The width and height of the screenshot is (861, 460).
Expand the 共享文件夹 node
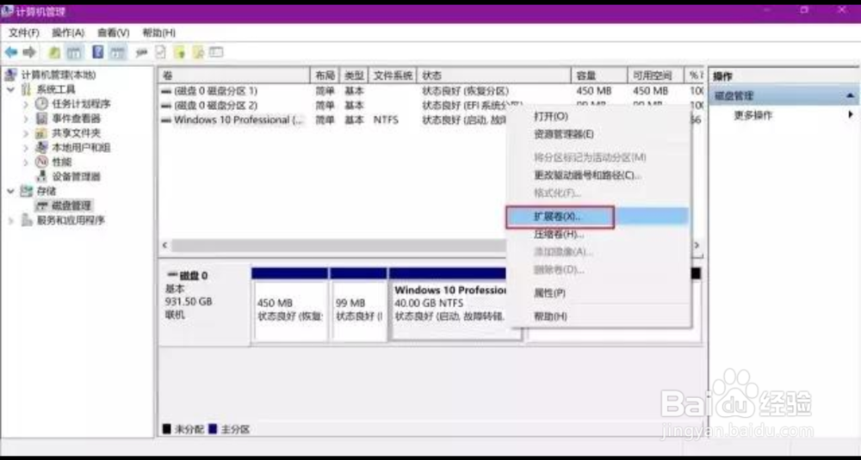click(x=26, y=133)
